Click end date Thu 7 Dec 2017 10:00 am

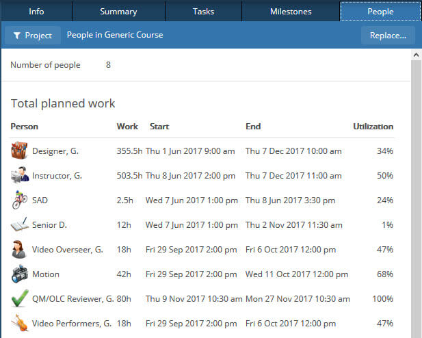293,151
